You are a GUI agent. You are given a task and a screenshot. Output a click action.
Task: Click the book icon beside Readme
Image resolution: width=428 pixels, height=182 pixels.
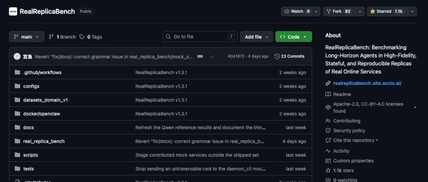pyautogui.click(x=328, y=94)
